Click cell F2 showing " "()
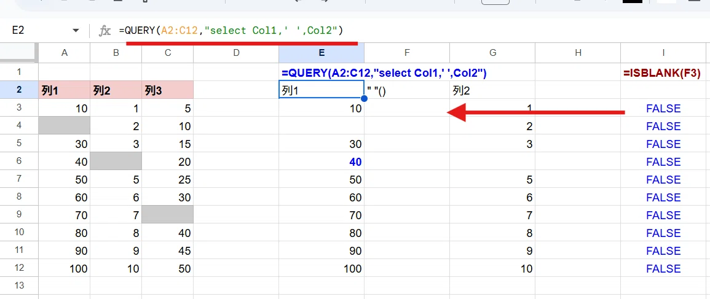Viewport: 710px width, 299px height. (407, 90)
